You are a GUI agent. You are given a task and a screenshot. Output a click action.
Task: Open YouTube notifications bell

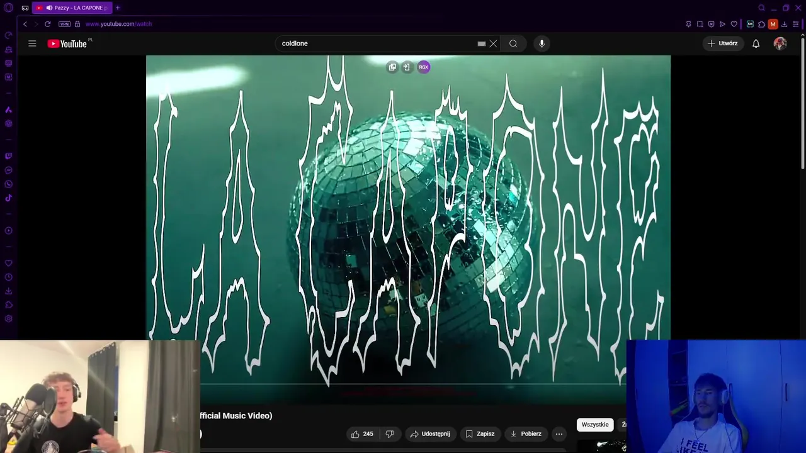[x=756, y=43]
